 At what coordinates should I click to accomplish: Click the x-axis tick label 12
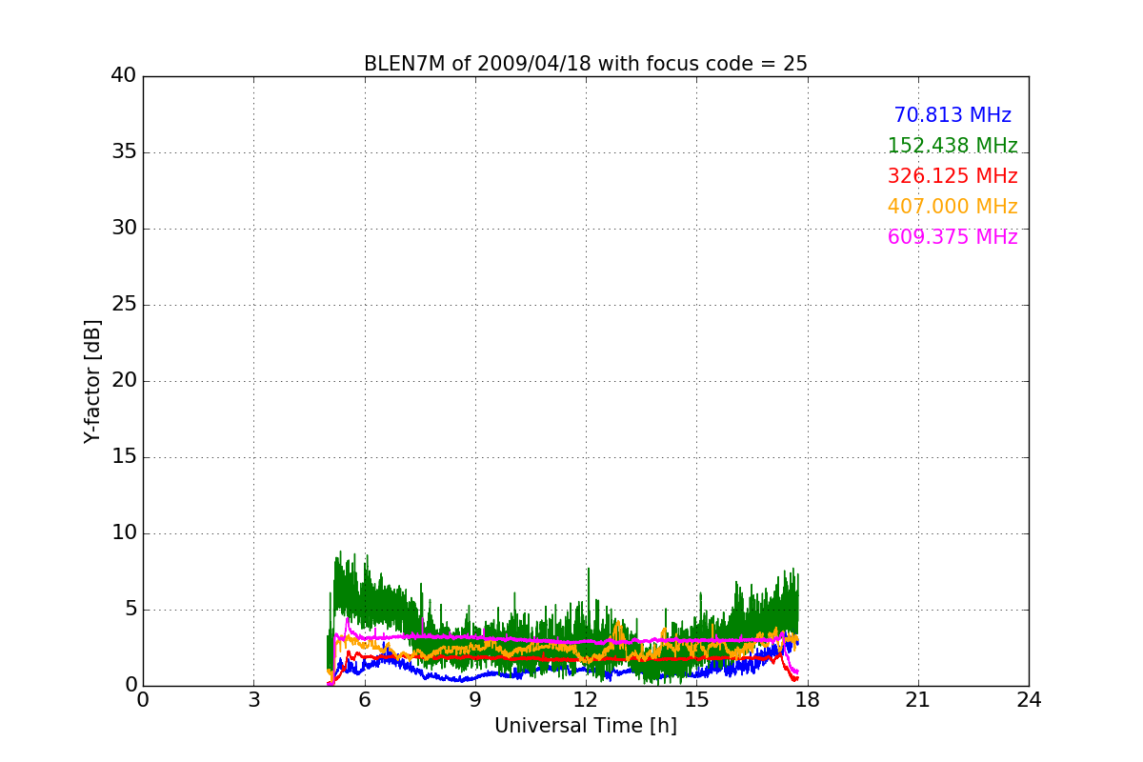point(586,700)
